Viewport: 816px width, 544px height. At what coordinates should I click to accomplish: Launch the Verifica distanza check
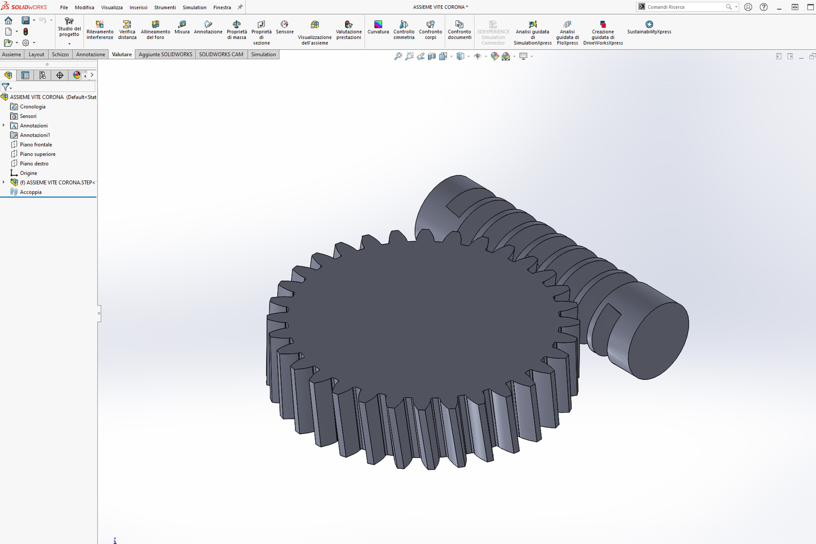(x=127, y=30)
